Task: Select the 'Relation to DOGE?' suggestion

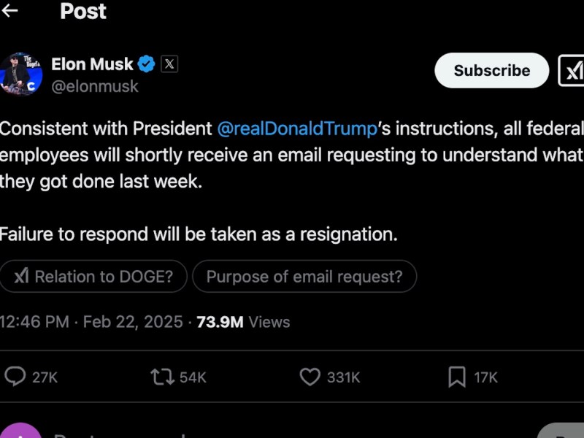Action: point(93,277)
